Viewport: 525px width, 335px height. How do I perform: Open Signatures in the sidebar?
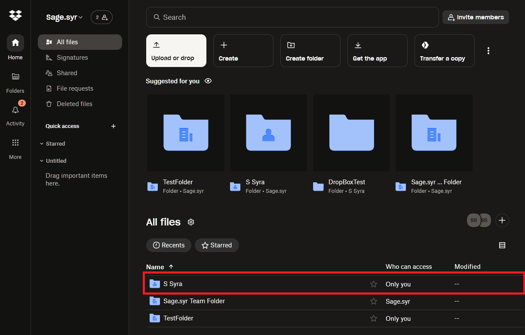click(80, 58)
